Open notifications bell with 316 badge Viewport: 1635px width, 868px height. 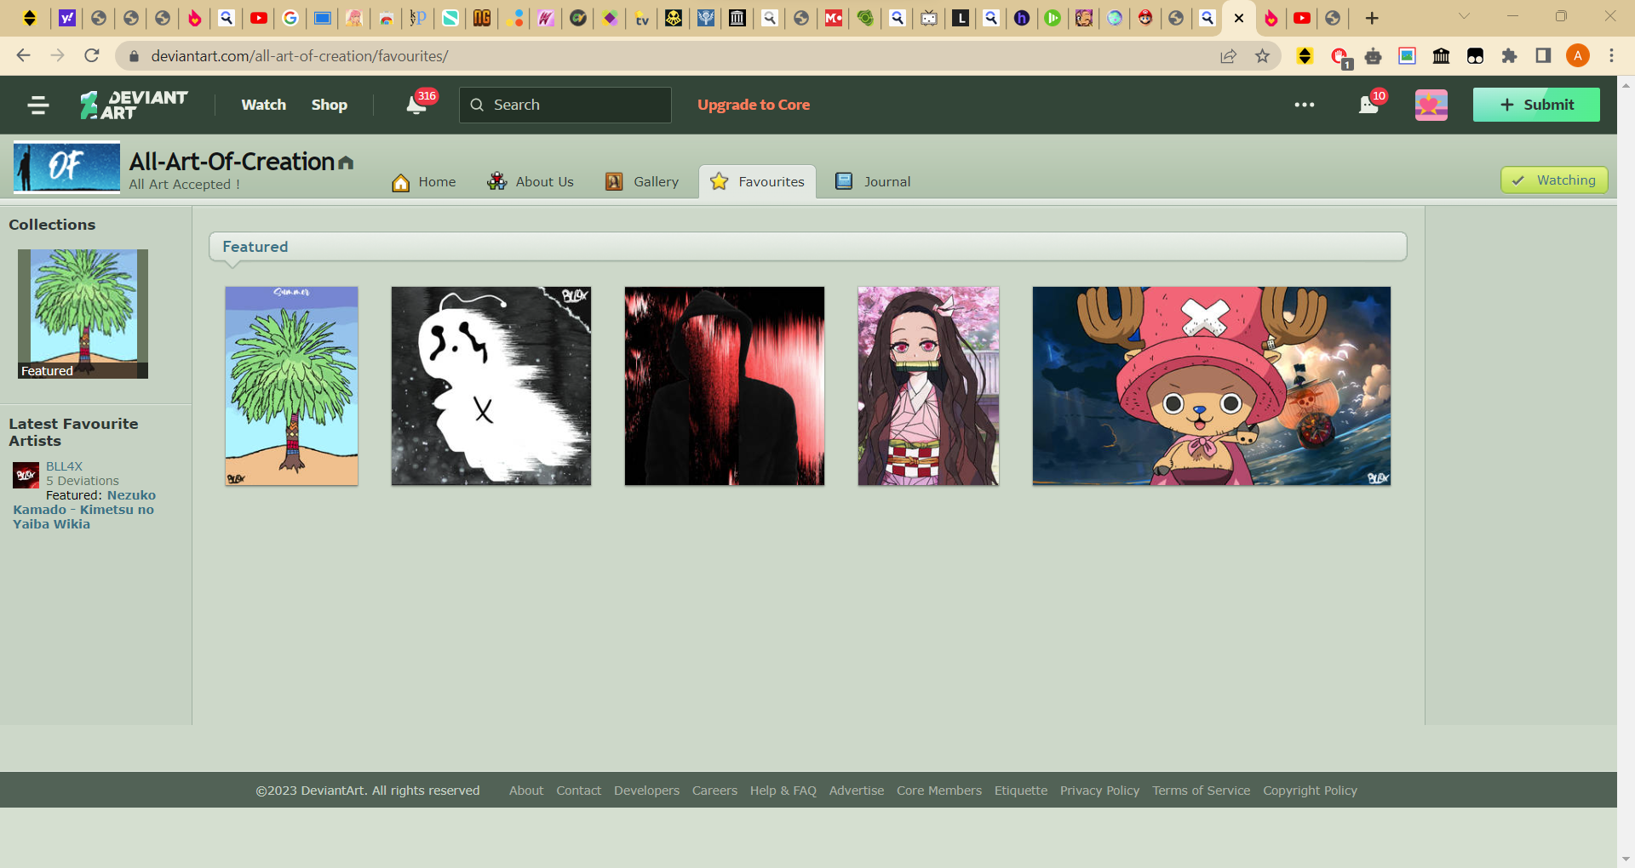[416, 105]
